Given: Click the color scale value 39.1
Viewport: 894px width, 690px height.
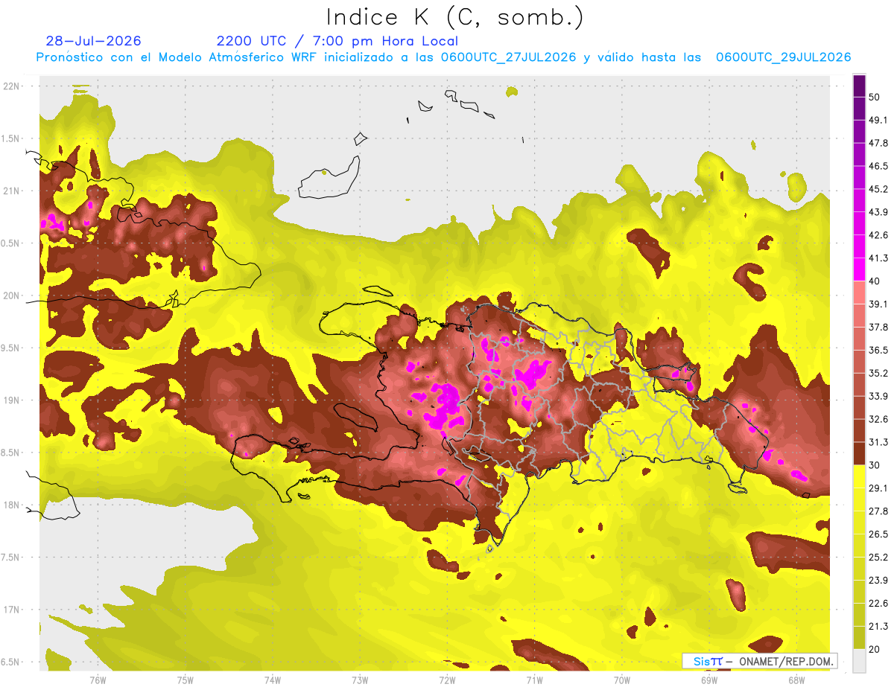Looking at the screenshot, I should pyautogui.click(x=878, y=304).
